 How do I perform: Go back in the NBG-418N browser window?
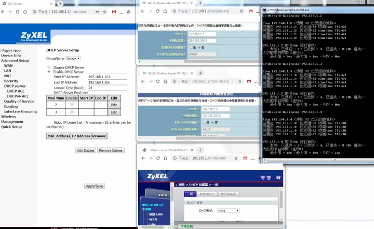(x=143, y=158)
